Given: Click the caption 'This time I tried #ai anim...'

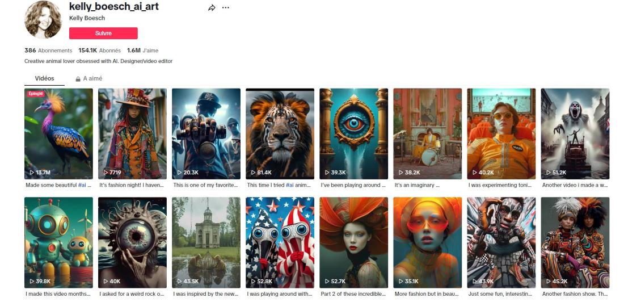Looking at the screenshot, I should click(279, 185).
